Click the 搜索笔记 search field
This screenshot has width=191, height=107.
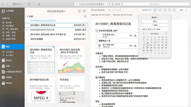156,4
